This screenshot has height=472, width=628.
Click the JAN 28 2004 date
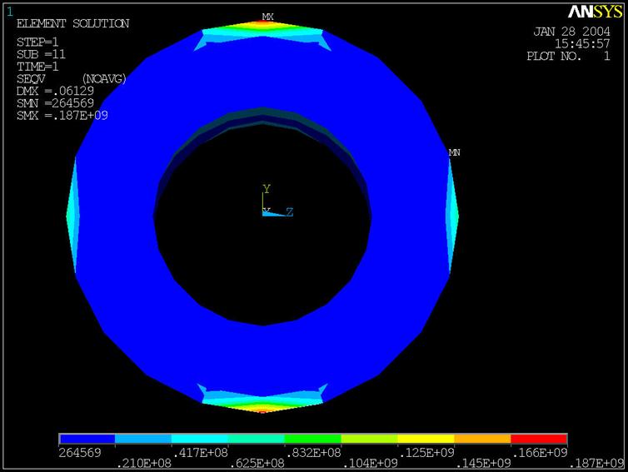click(x=572, y=32)
